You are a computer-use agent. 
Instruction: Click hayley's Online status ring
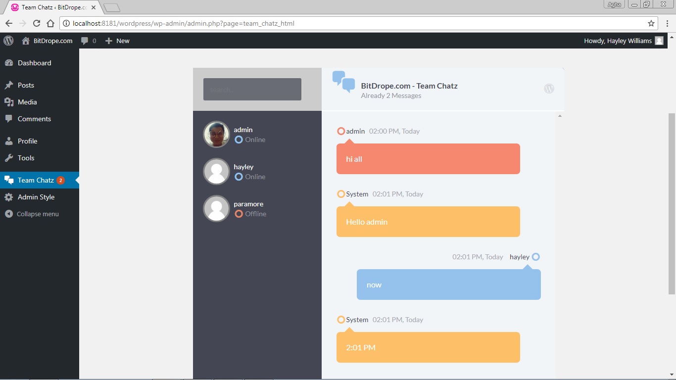239,177
